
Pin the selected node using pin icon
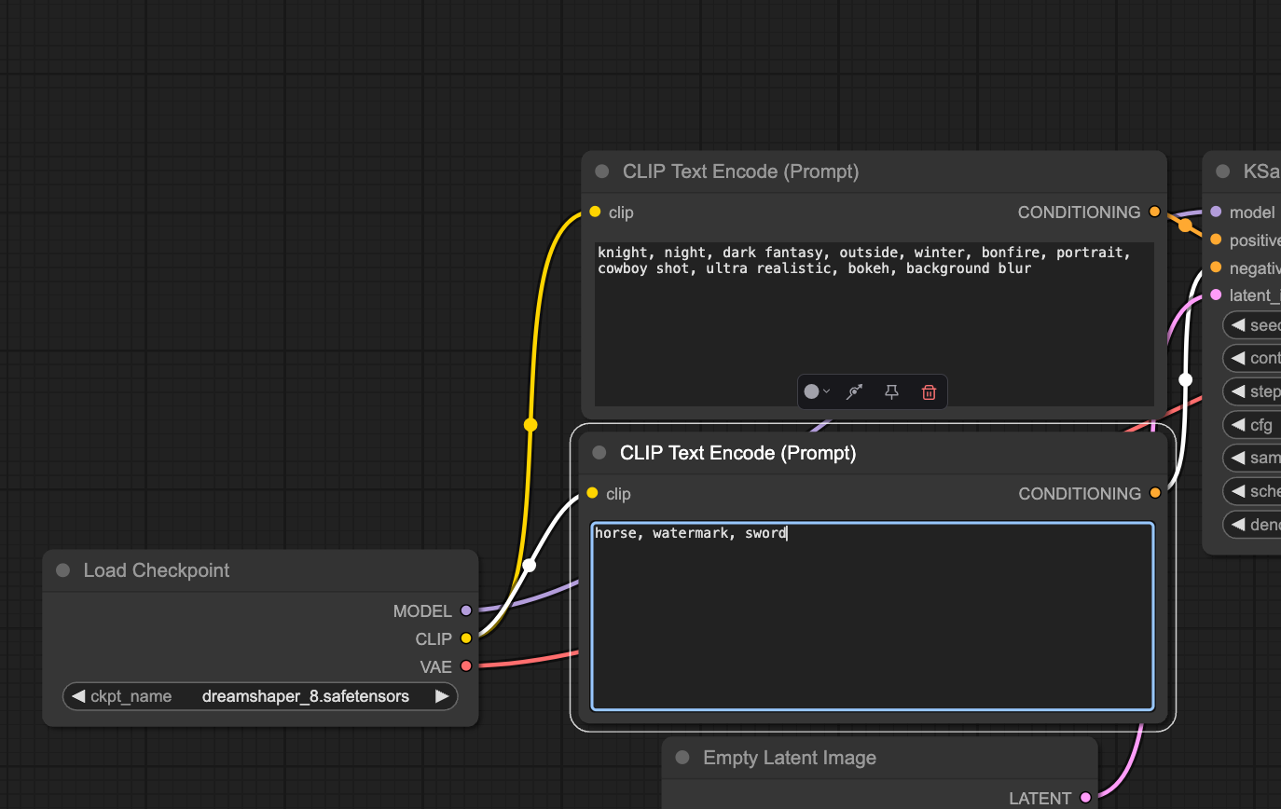891,392
